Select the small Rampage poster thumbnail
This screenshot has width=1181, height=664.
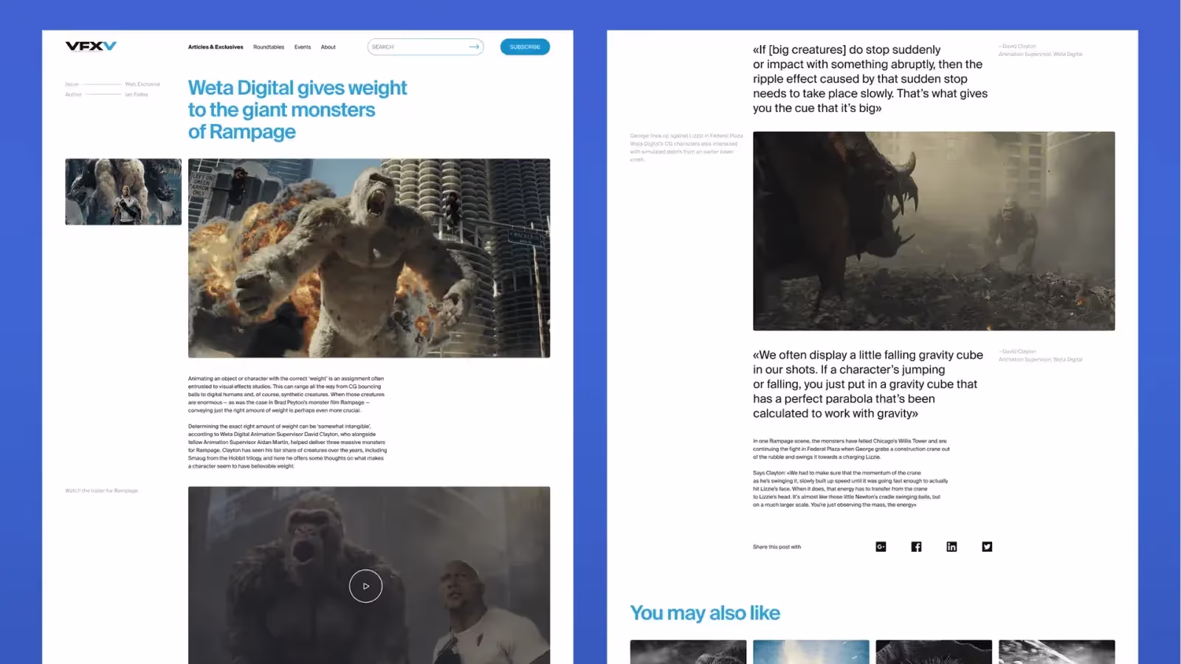[123, 192]
